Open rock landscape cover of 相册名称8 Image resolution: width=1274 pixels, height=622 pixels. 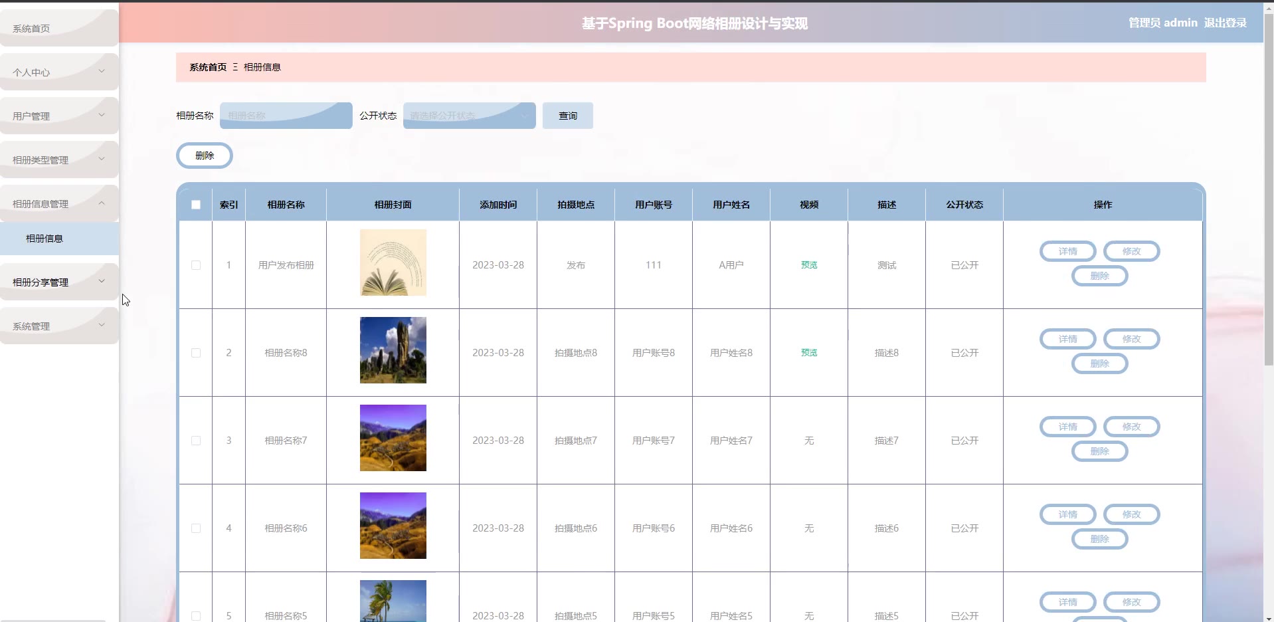(393, 350)
